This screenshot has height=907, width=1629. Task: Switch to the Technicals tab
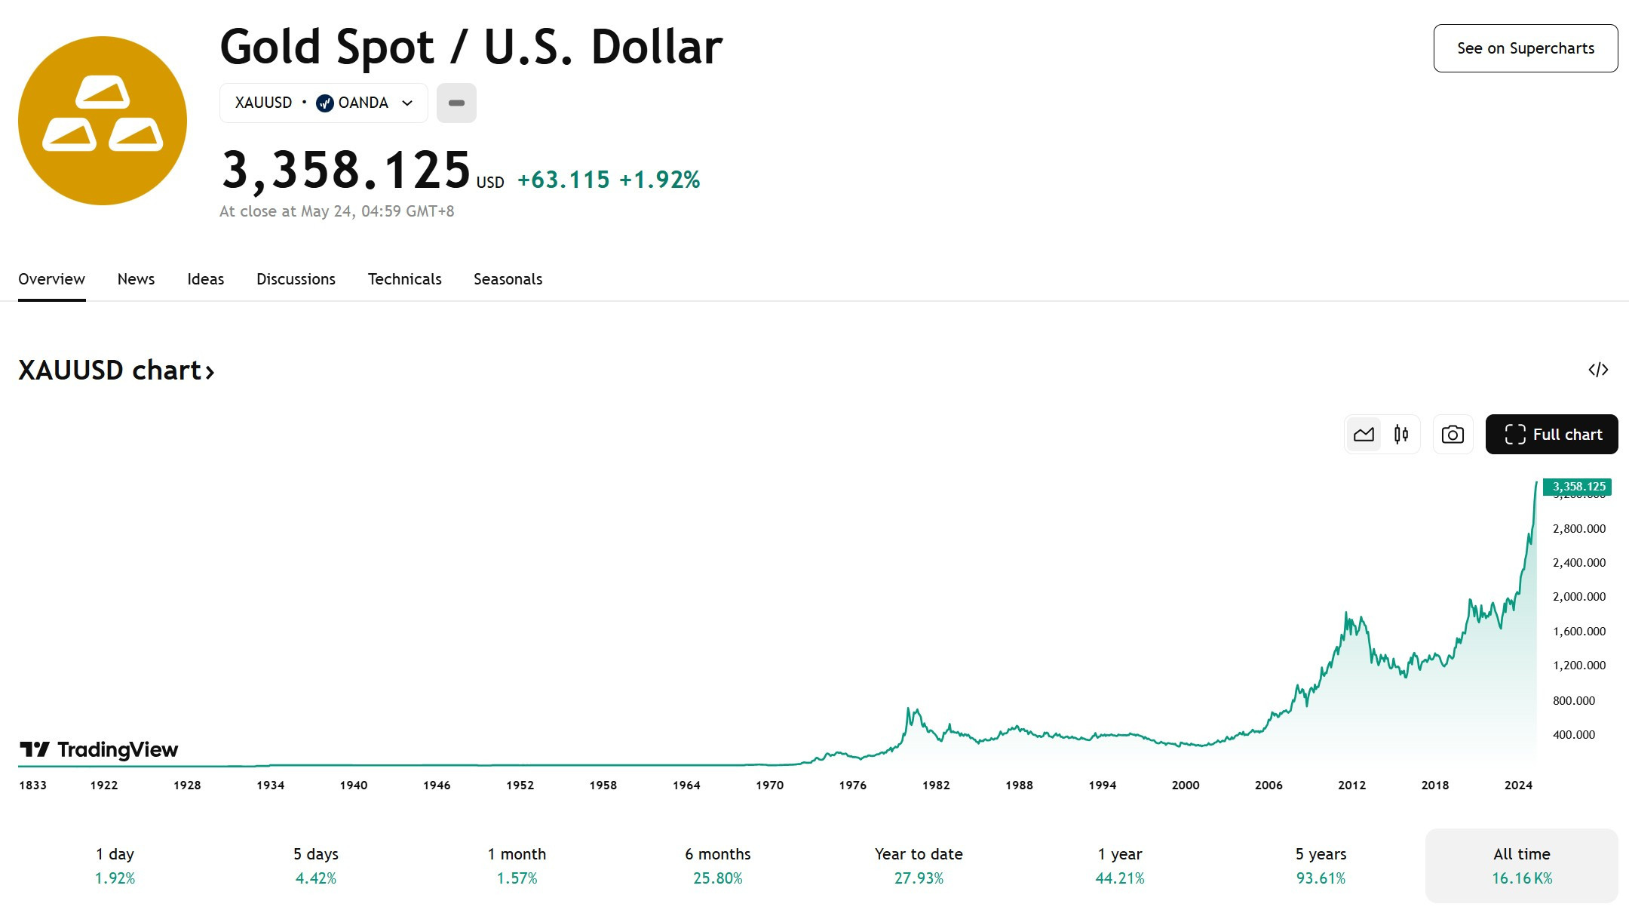tap(404, 279)
